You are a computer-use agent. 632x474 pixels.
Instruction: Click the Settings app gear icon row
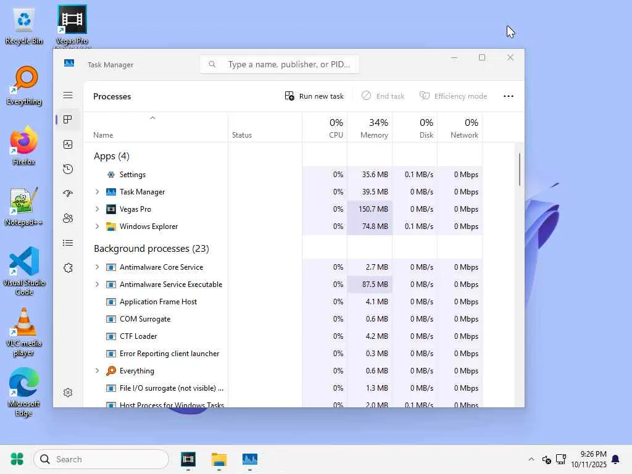click(111, 175)
